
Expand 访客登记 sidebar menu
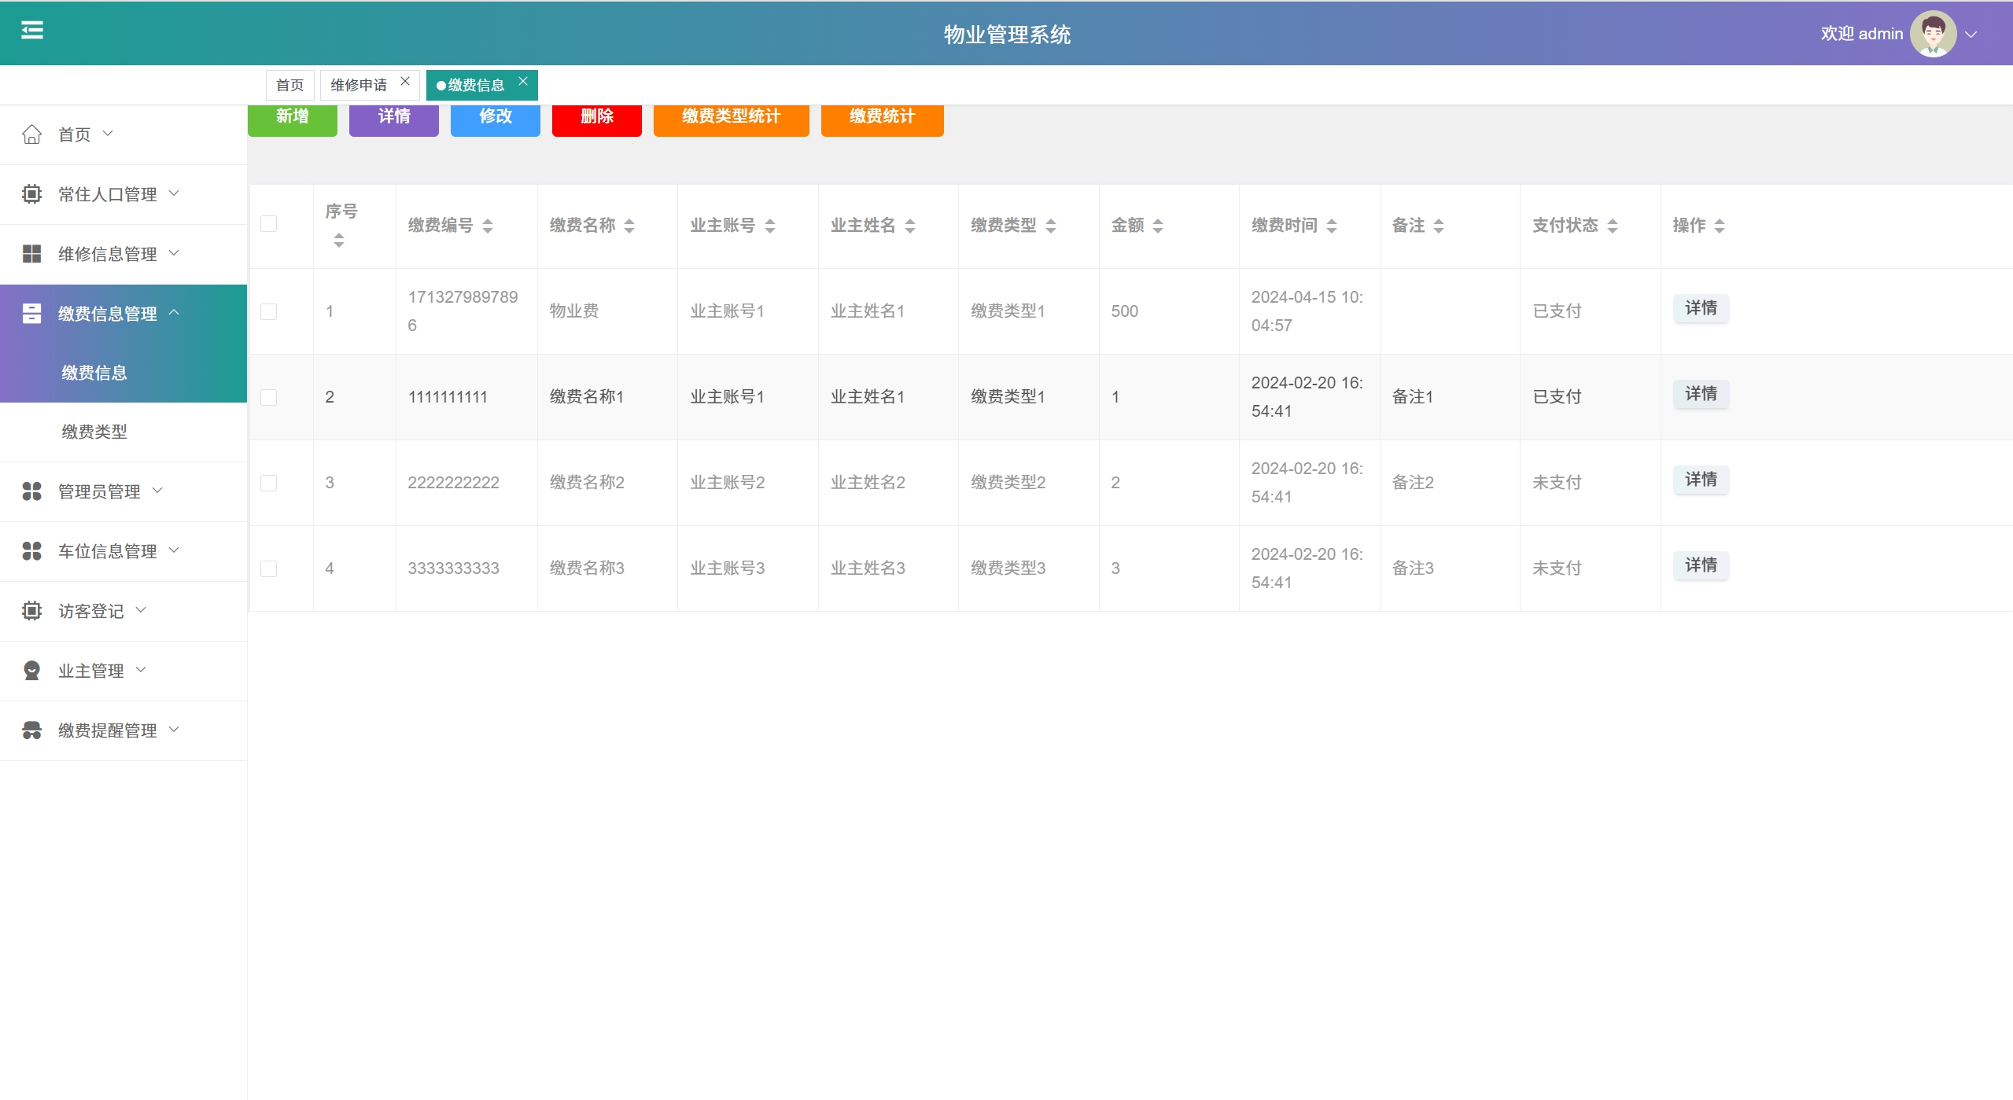click(124, 611)
